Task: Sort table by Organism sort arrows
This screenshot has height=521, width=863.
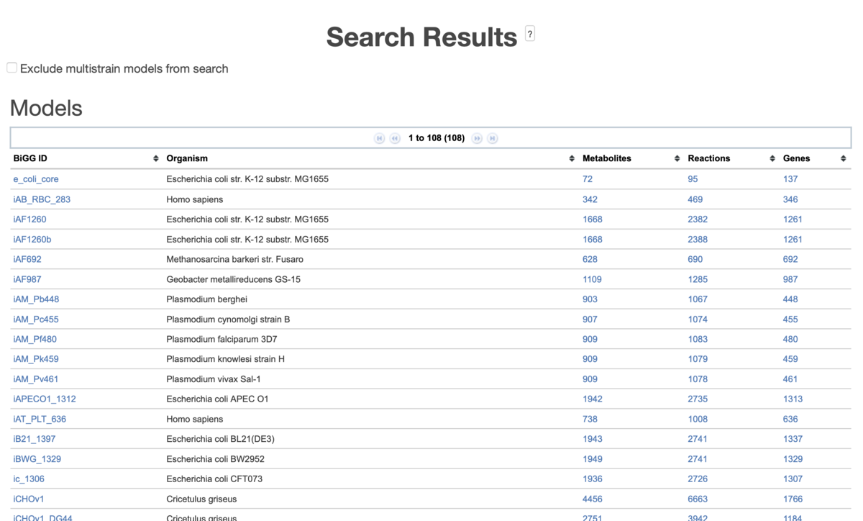Action: point(572,158)
